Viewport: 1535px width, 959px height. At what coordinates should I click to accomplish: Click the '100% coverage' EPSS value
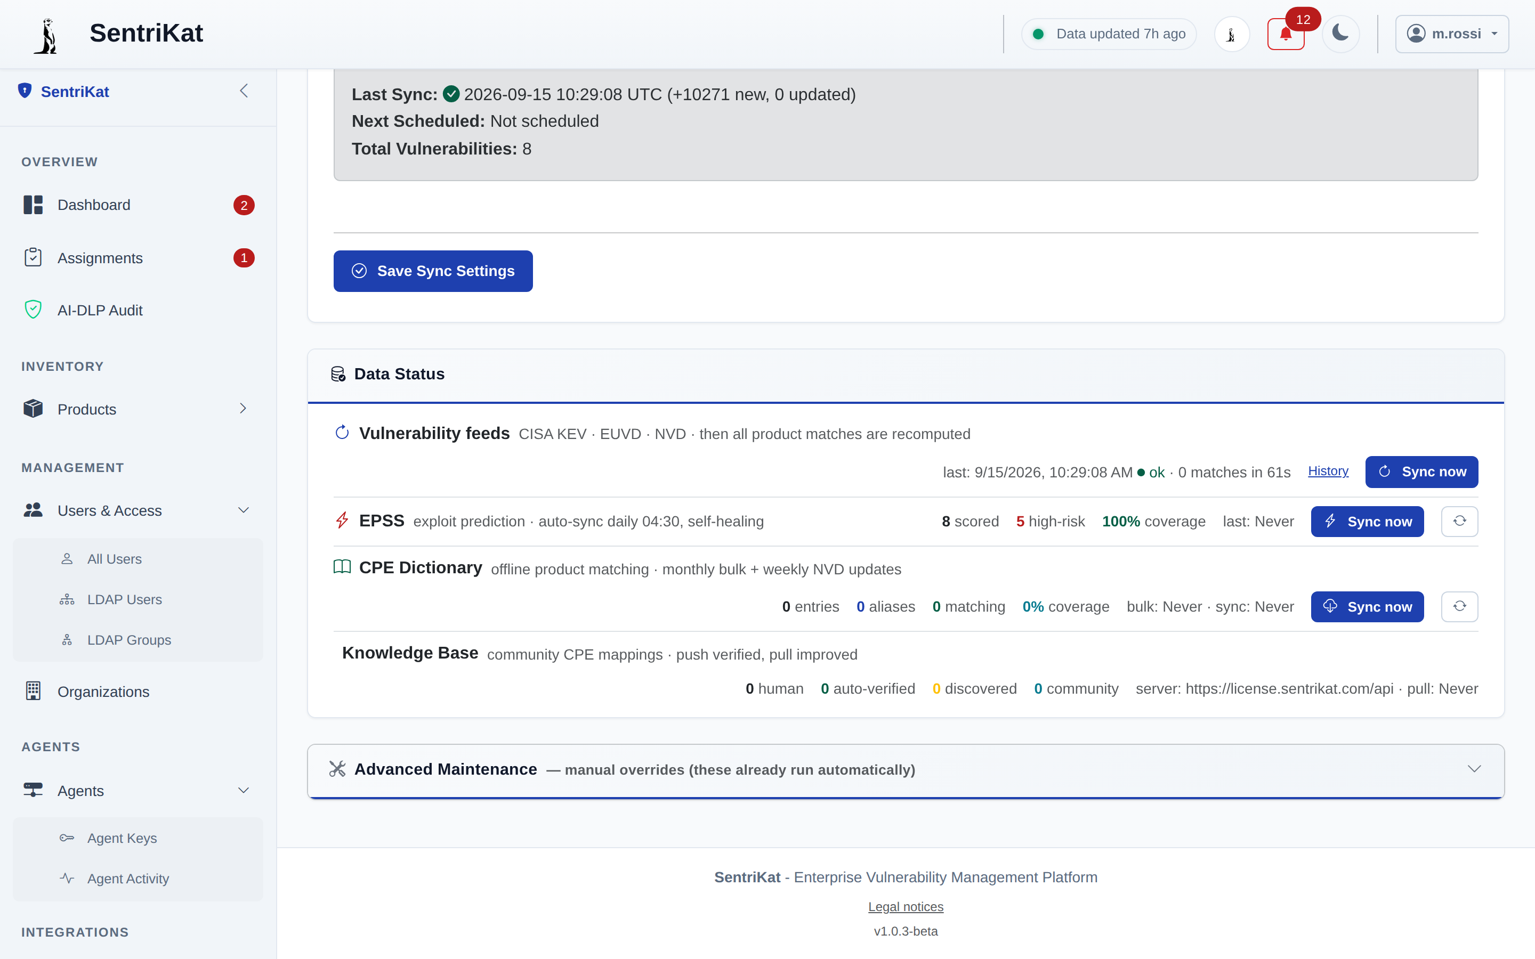coord(1154,522)
